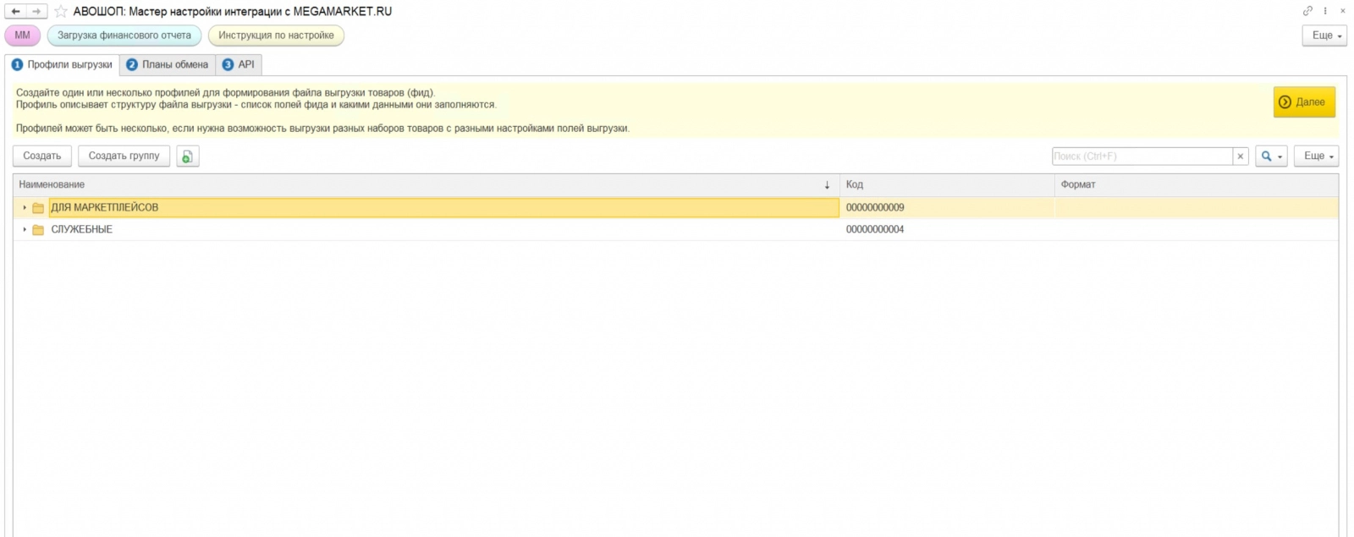Click code 00000000004
1354x537 pixels.
[x=875, y=230]
